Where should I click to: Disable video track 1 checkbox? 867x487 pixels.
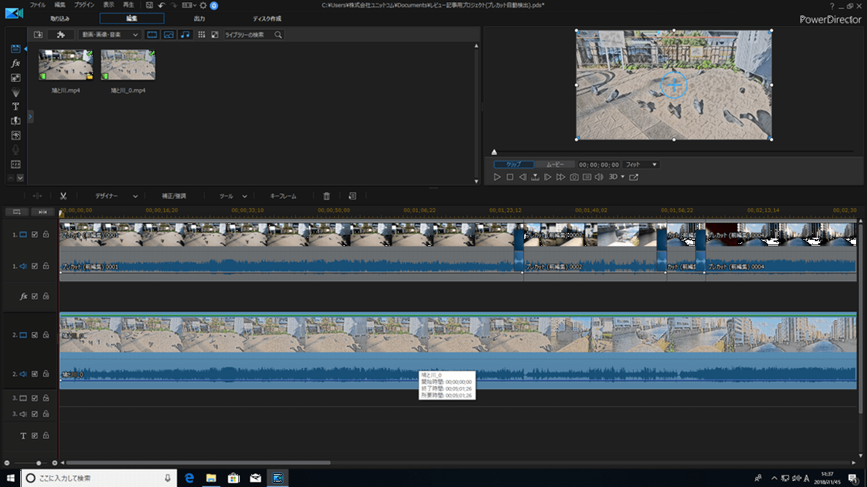[35, 234]
